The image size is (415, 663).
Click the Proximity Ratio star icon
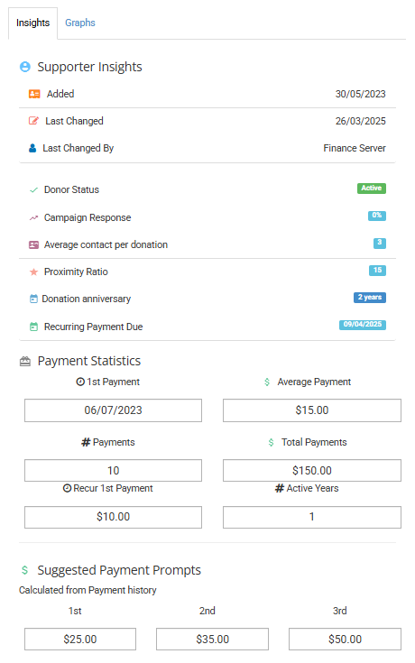34,272
